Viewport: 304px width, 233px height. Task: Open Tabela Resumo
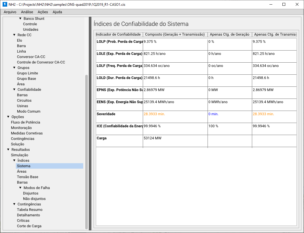point(30,209)
